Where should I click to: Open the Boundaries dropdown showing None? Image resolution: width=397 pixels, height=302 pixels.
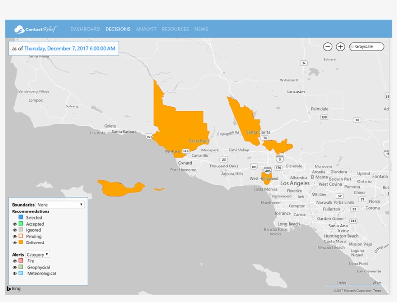[x=61, y=205]
